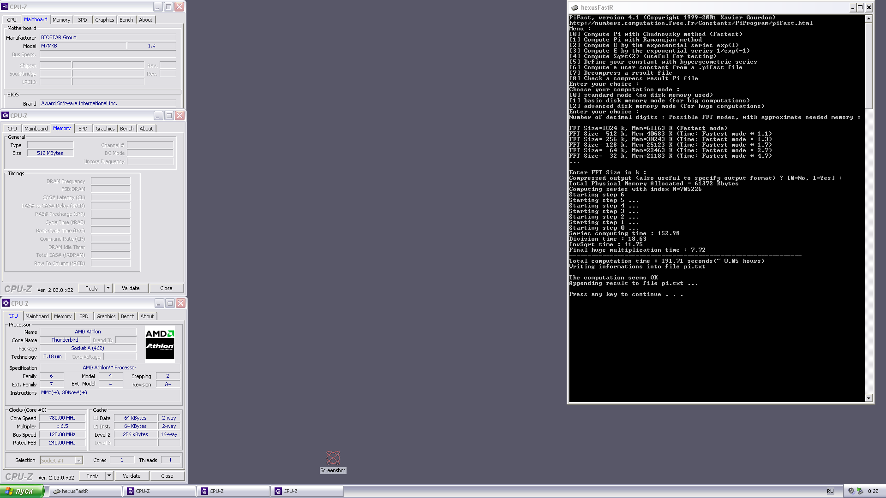Image resolution: width=886 pixels, height=498 pixels.
Task: Switch to hexusFastR in the taskbar
Action: [85, 491]
